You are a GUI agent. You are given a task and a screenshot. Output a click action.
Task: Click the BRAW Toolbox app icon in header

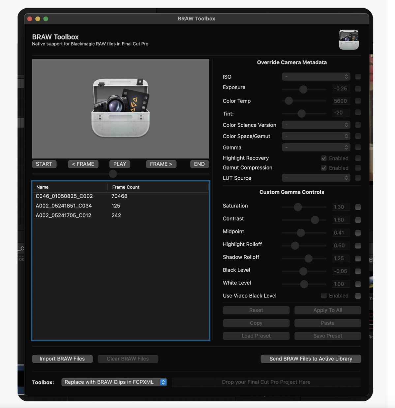(x=349, y=40)
